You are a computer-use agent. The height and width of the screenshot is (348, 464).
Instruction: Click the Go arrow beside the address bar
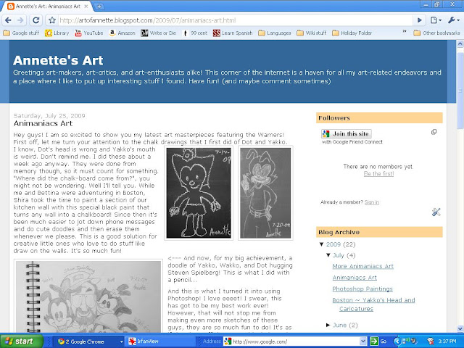(x=420, y=20)
